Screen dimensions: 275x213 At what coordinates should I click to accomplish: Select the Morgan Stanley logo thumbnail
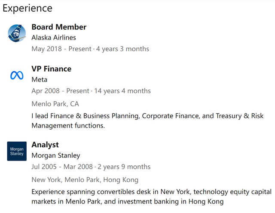click(17, 151)
